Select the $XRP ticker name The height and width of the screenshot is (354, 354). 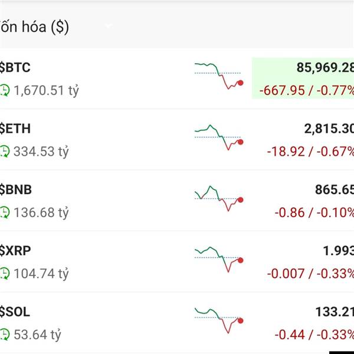tap(16, 251)
